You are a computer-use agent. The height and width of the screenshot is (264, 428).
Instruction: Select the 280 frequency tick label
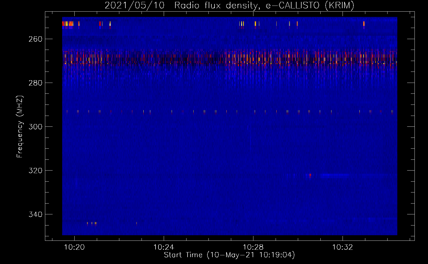point(35,83)
